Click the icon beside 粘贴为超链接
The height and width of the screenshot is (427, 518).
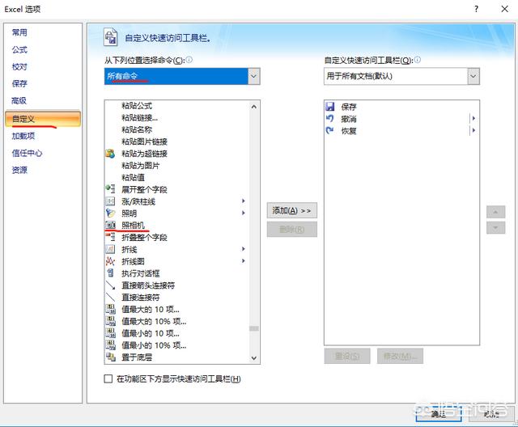[x=110, y=154]
